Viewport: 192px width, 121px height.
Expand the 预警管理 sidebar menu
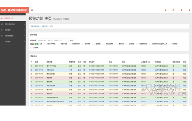pos(13,30)
